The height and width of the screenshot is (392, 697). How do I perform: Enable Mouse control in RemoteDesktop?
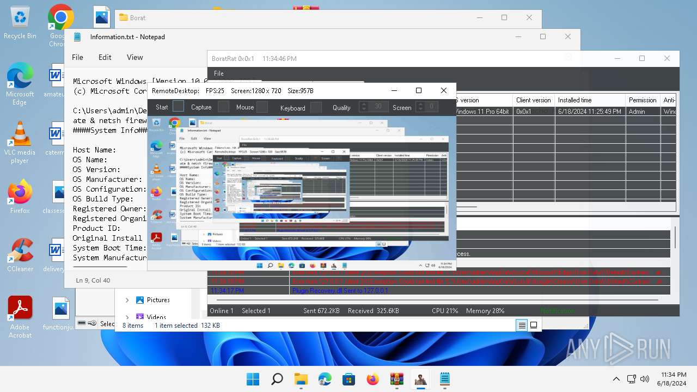tap(262, 107)
